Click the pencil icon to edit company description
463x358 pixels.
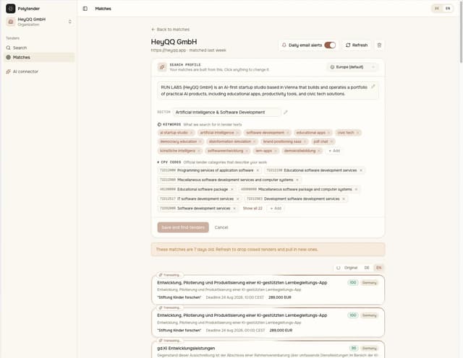pos(373,87)
